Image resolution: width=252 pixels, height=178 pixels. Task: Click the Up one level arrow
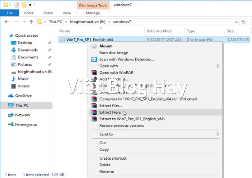(x=31, y=22)
